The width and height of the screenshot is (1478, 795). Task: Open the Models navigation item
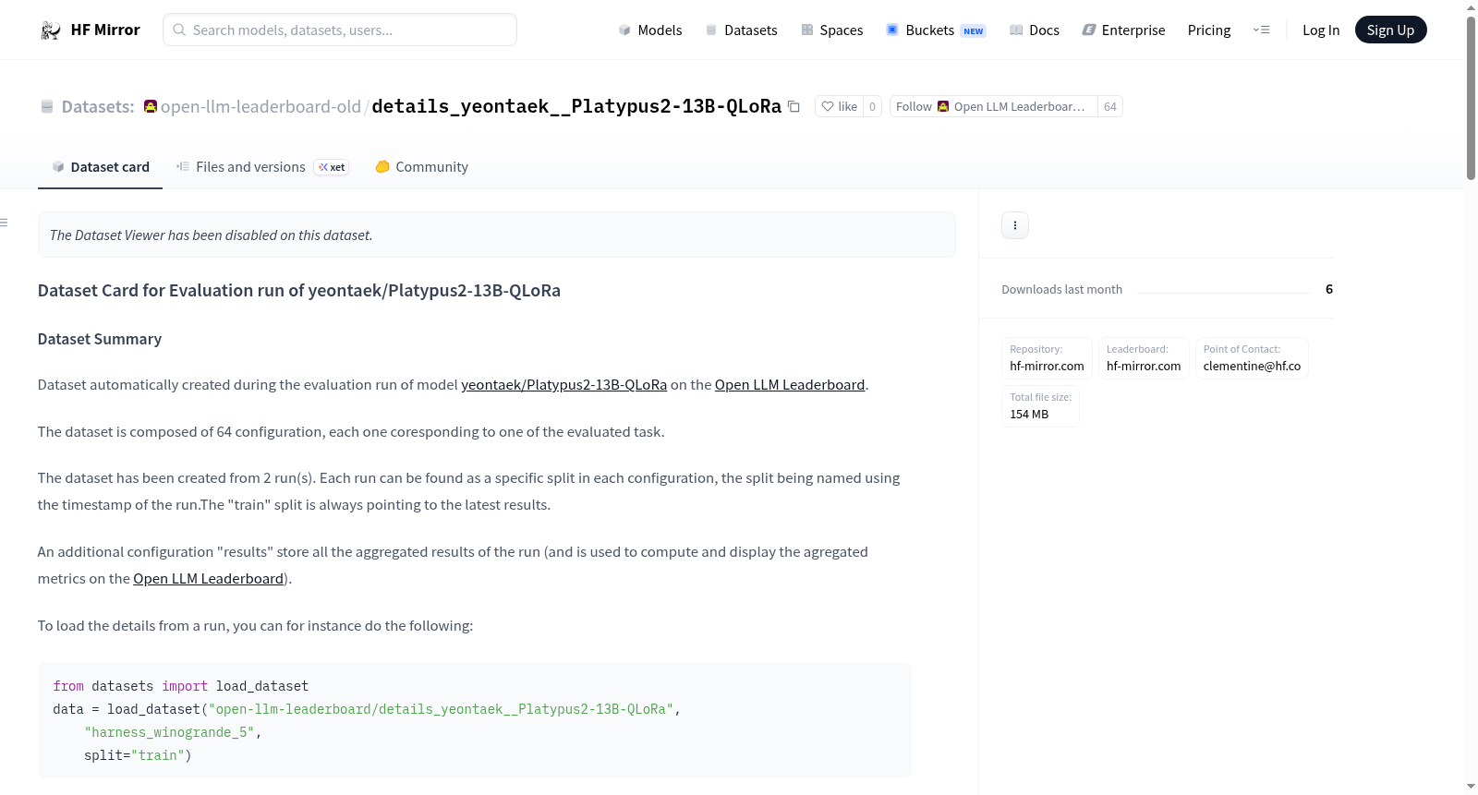click(x=650, y=30)
